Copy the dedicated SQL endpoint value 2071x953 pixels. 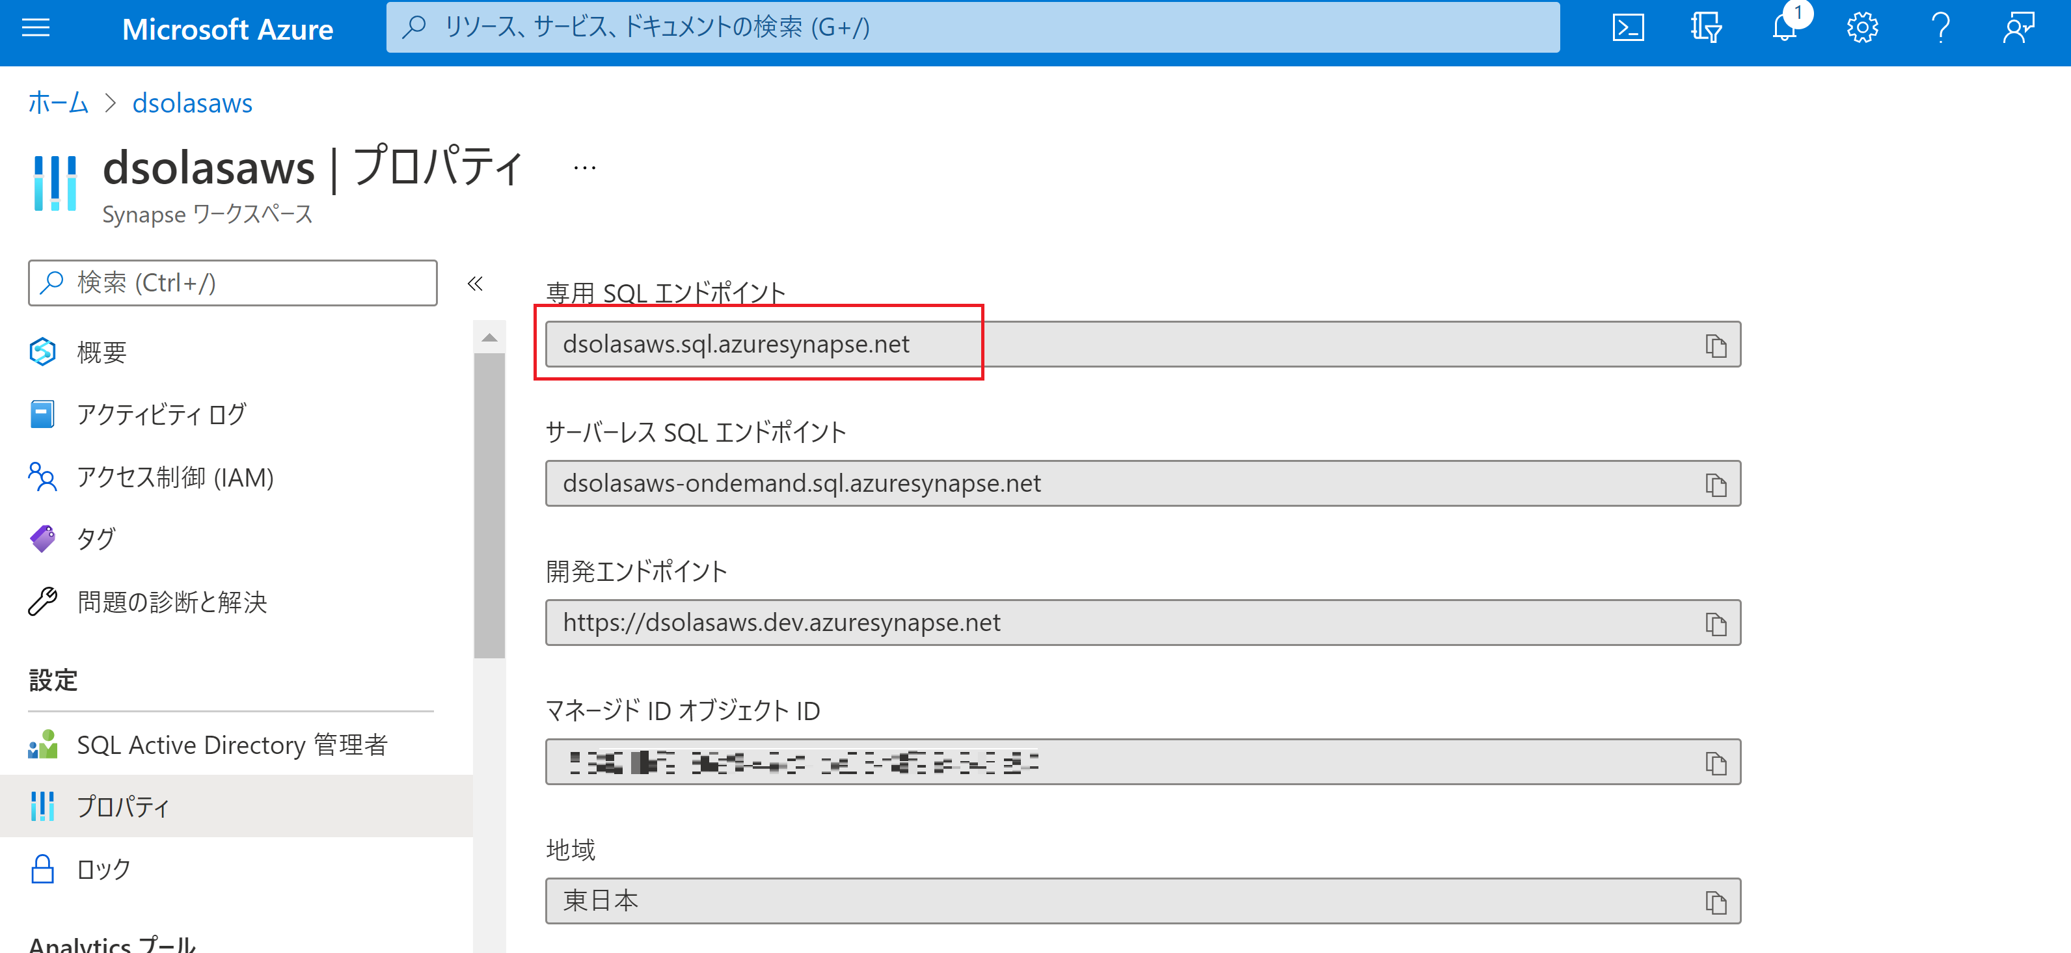point(1716,345)
